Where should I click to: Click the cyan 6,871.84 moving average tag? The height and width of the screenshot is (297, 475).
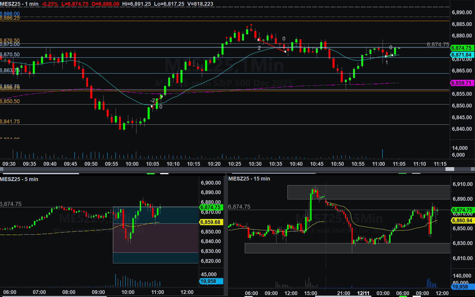point(462,55)
